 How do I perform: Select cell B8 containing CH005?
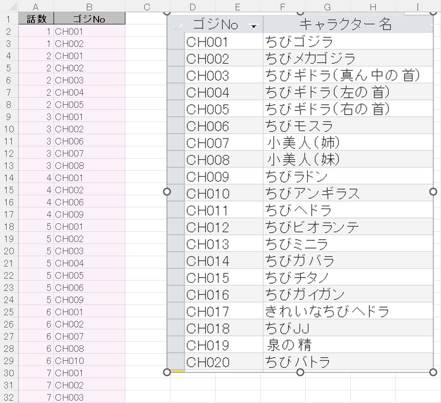tap(89, 105)
